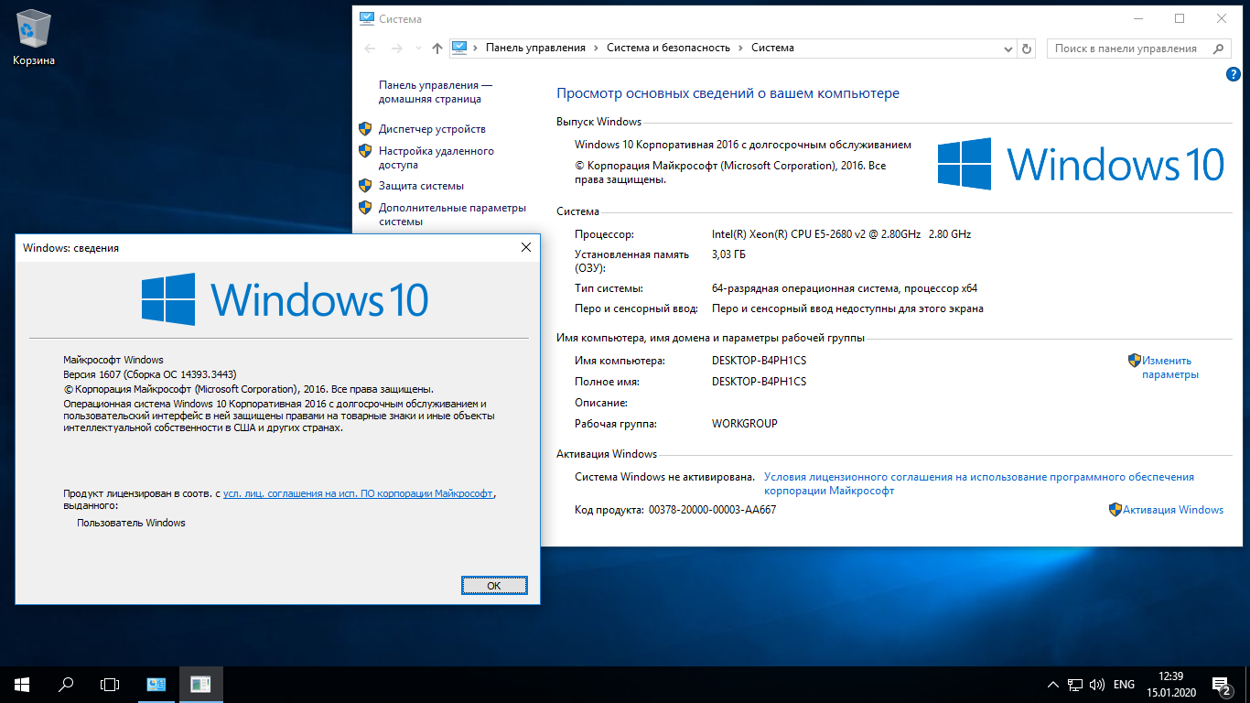Open Защита системы
Screen dimensions: 1250x703
pos(421,186)
